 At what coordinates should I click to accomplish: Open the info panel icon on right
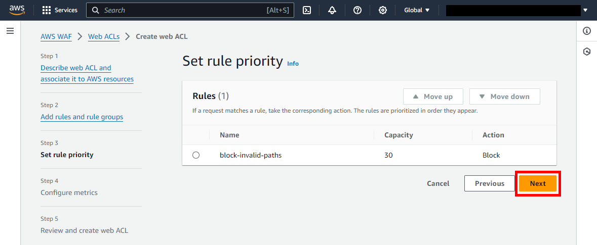pos(587,31)
